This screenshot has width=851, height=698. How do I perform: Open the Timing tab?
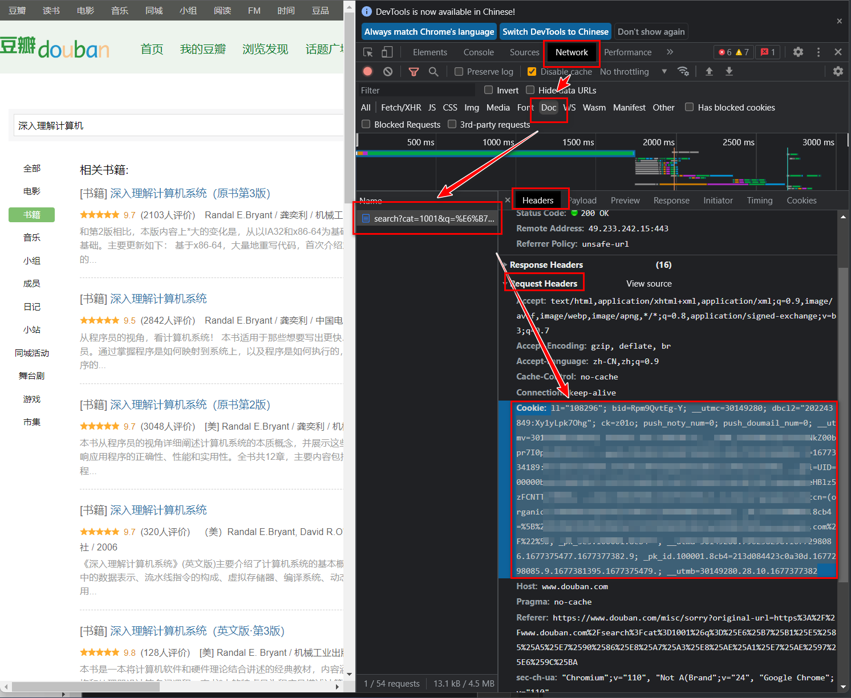(759, 200)
